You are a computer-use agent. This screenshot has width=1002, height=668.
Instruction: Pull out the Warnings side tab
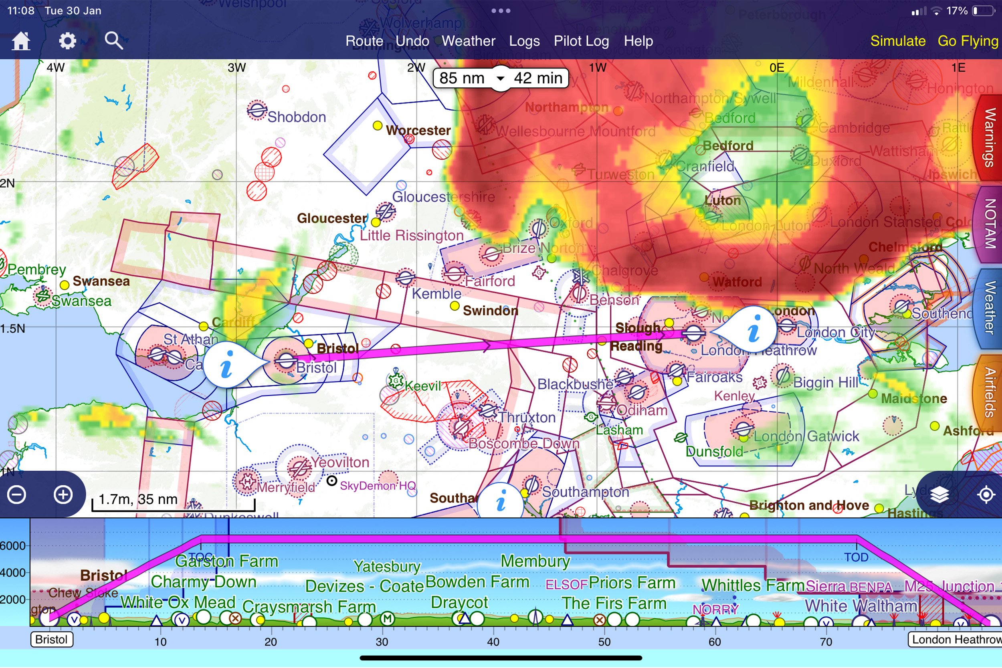989,137
